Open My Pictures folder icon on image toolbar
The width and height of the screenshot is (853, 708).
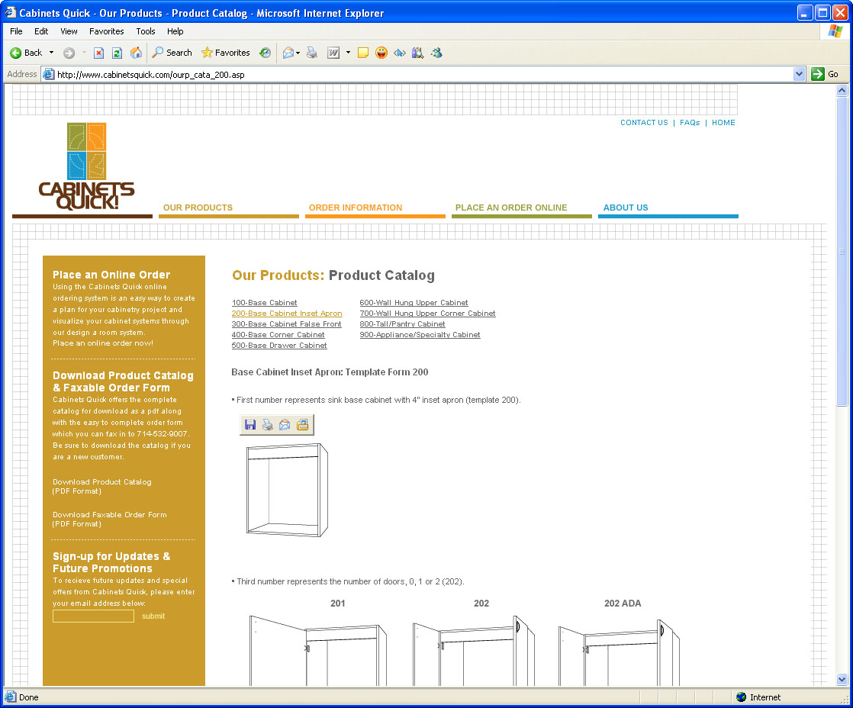(x=302, y=425)
